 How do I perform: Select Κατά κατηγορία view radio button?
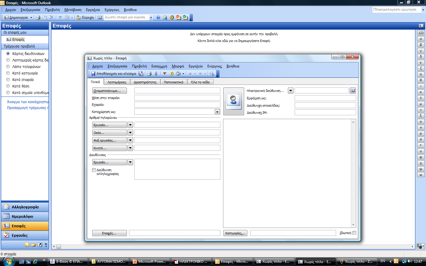pyautogui.click(x=8, y=73)
